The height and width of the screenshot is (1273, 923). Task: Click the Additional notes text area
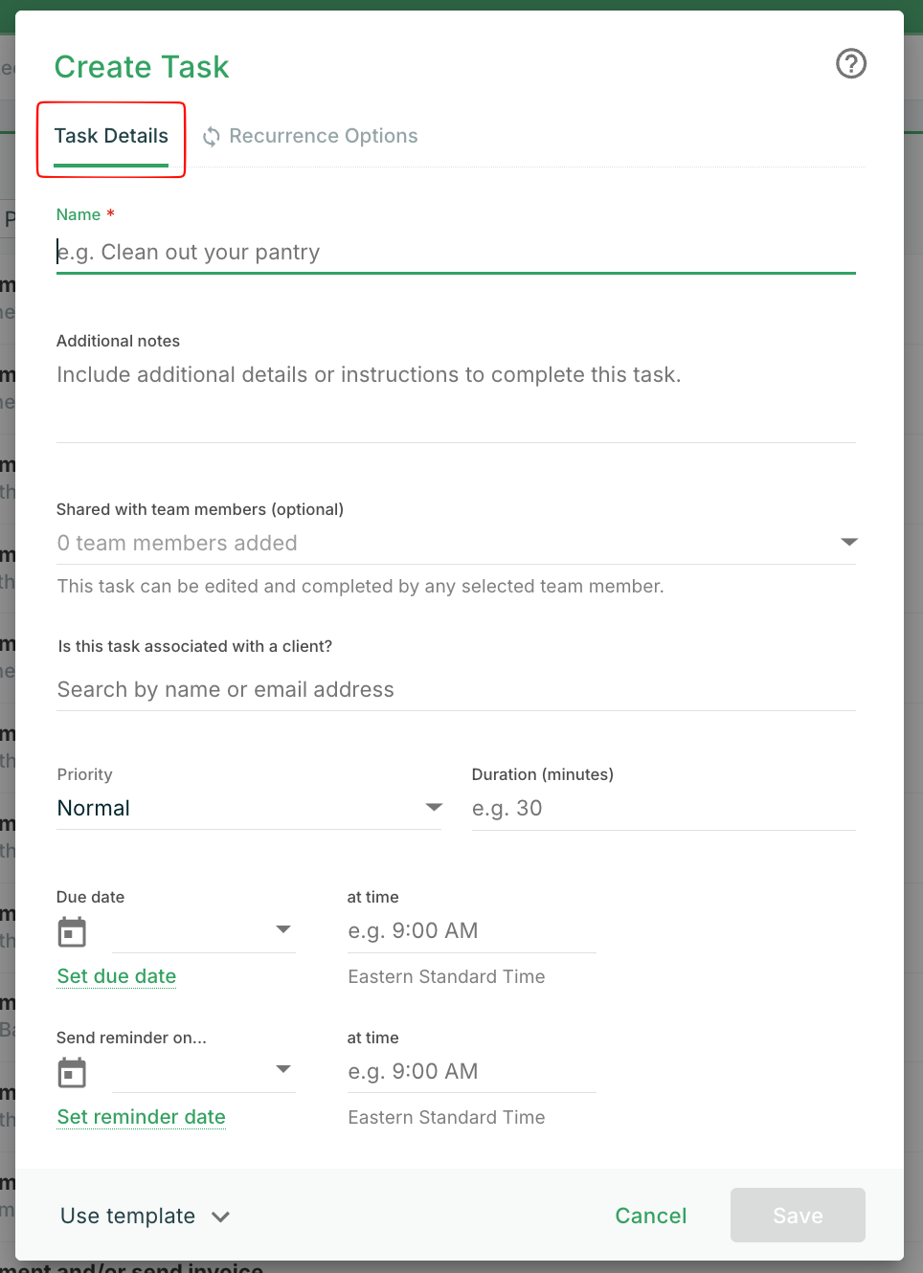click(456, 397)
